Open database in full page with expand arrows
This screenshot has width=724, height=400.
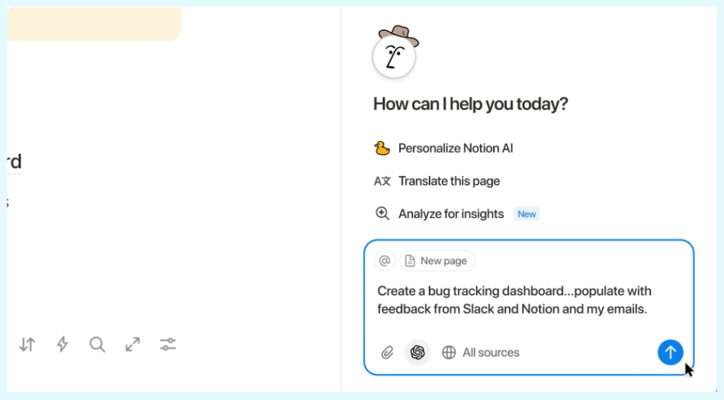pos(132,344)
